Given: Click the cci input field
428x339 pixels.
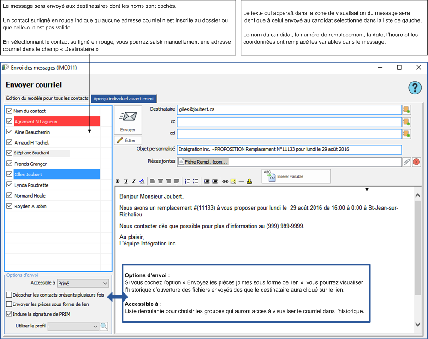Looking at the screenshot, I should click(x=289, y=134).
